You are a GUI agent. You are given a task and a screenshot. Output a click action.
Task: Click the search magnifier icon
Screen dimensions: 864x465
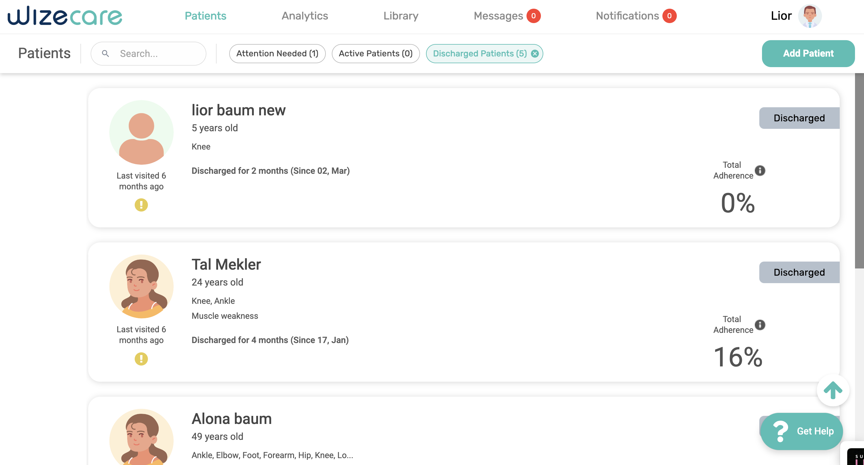click(x=105, y=54)
